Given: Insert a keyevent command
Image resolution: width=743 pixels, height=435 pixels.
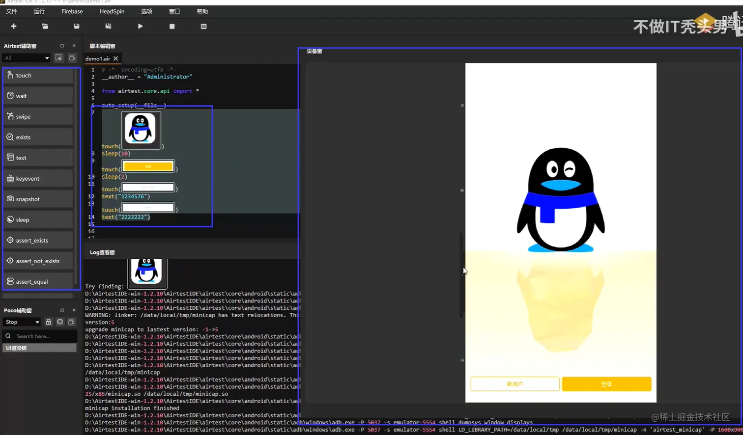Looking at the screenshot, I should tap(39, 179).
